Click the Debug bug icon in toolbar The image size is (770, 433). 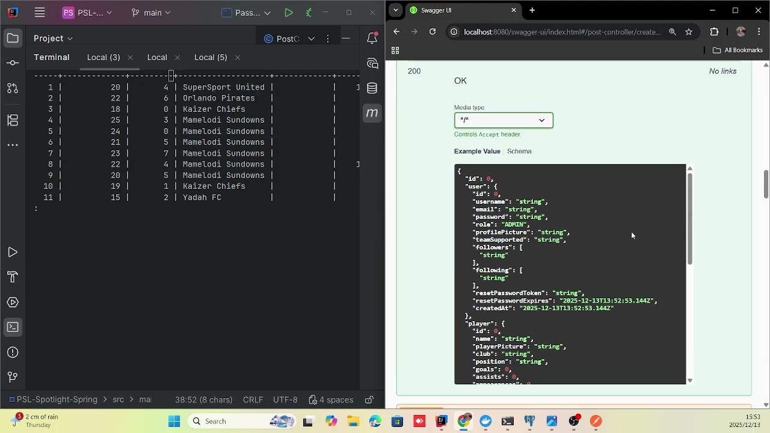[x=309, y=13]
